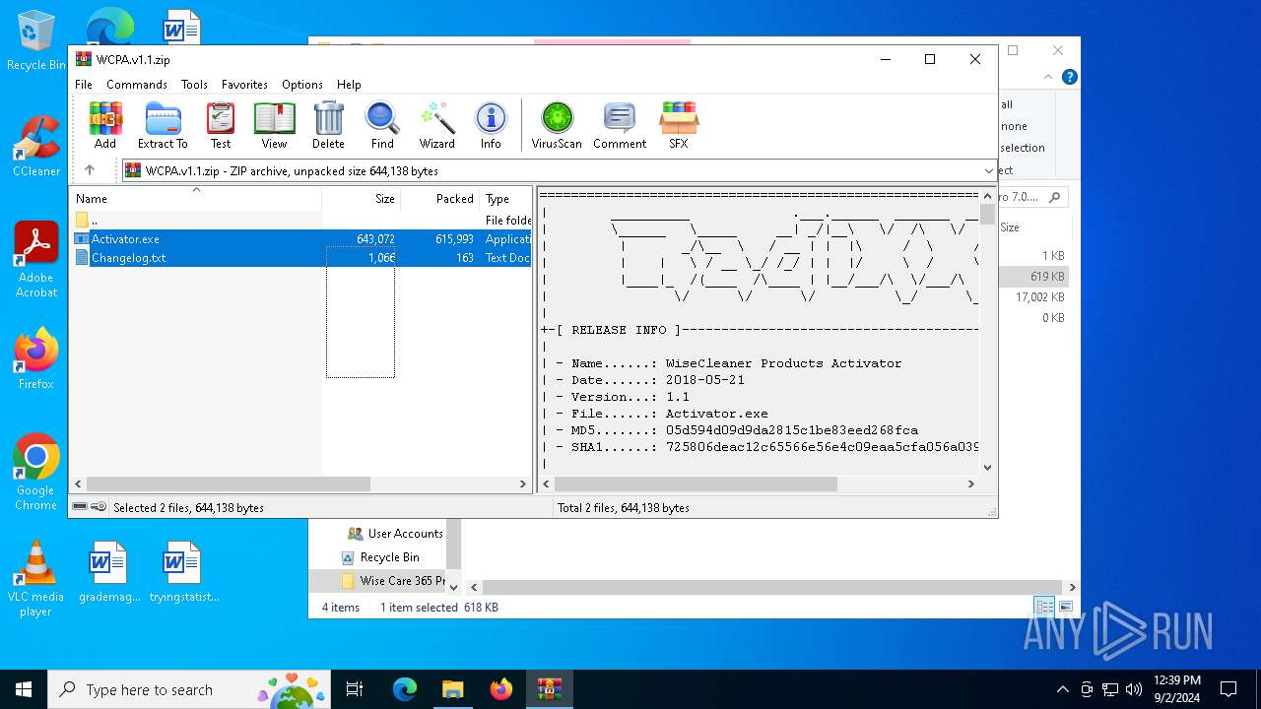Click Recycle Bin in Explorer navigation tree
Image resolution: width=1261 pixels, height=709 pixels.
click(380, 557)
